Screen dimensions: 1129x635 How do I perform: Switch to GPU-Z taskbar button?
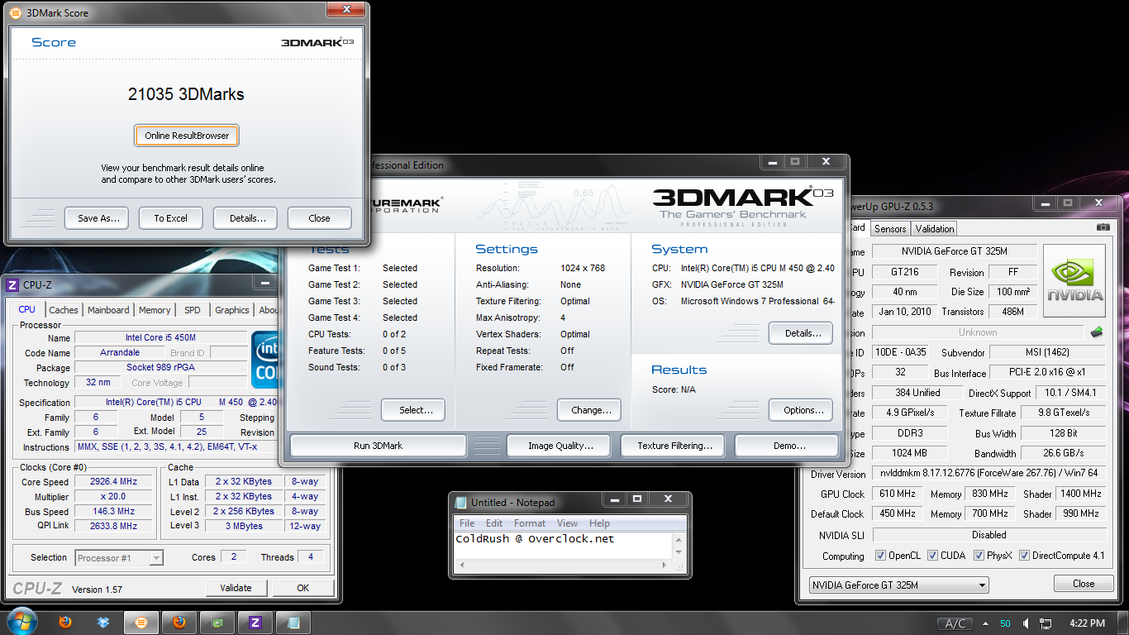pos(217,623)
